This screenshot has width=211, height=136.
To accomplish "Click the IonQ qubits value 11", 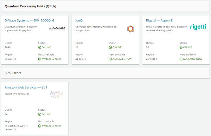I will 77,47.
